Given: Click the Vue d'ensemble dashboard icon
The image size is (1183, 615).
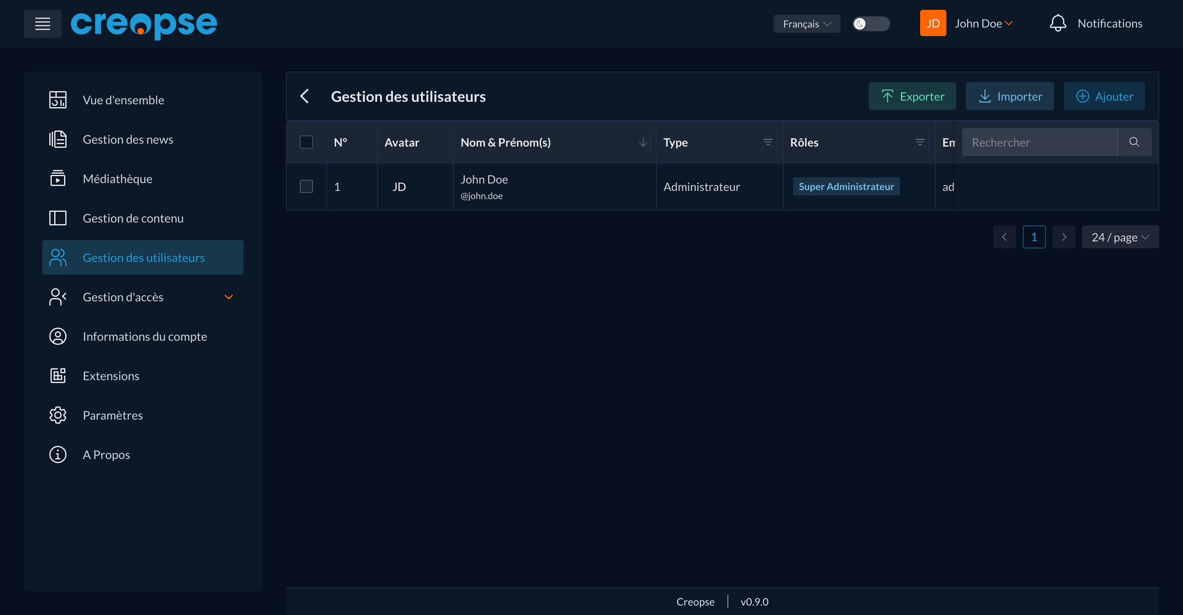Looking at the screenshot, I should pyautogui.click(x=58, y=100).
